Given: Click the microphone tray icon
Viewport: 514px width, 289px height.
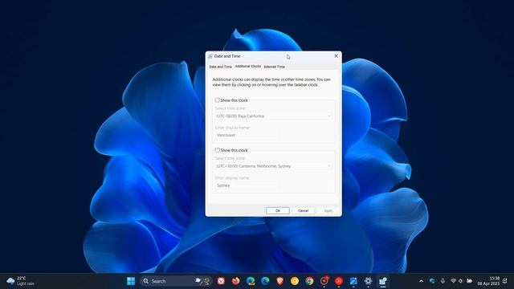Looking at the screenshot, I should click(x=443, y=281).
